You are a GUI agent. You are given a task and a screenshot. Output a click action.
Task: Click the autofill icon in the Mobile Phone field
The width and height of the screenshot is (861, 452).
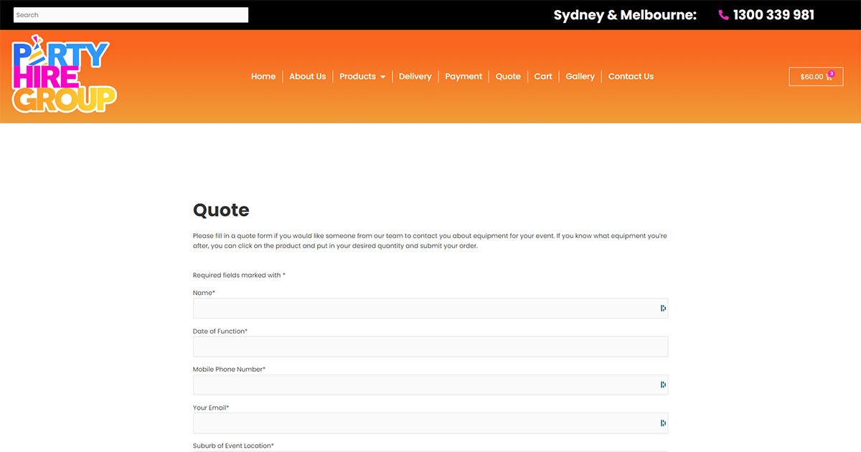[662, 384]
